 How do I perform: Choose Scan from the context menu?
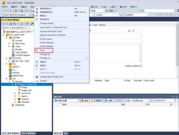coord(42,50)
